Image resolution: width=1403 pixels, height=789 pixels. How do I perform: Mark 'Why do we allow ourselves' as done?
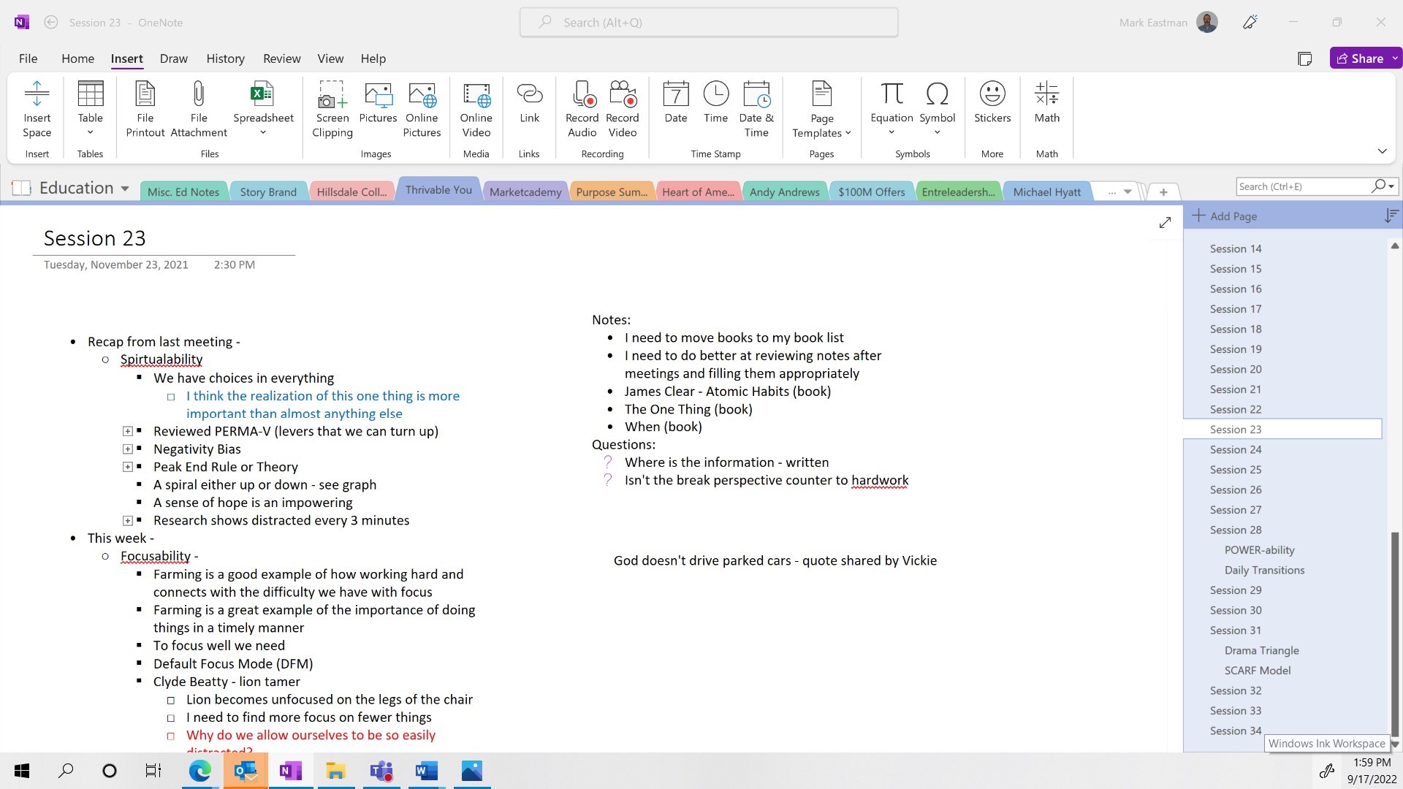click(172, 736)
